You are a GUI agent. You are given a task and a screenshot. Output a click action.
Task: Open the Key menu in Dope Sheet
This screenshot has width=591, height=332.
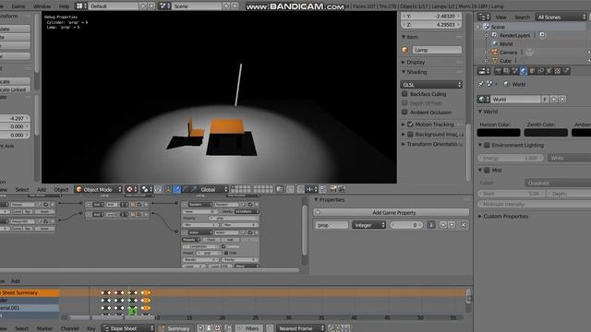click(90, 328)
